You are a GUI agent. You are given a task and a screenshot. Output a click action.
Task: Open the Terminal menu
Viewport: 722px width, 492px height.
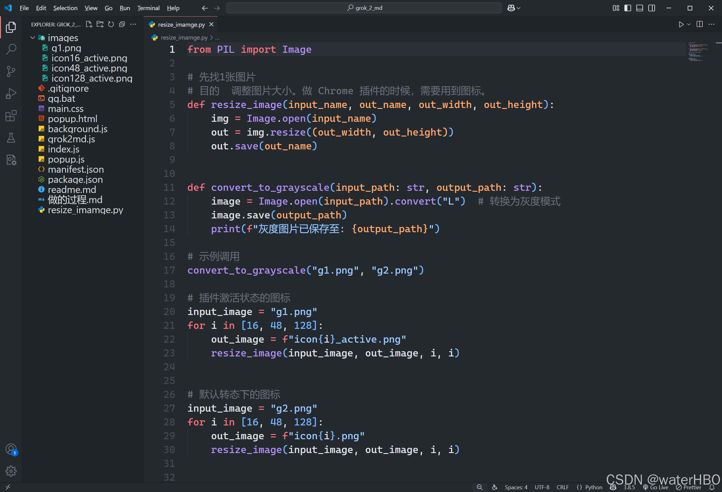[148, 8]
